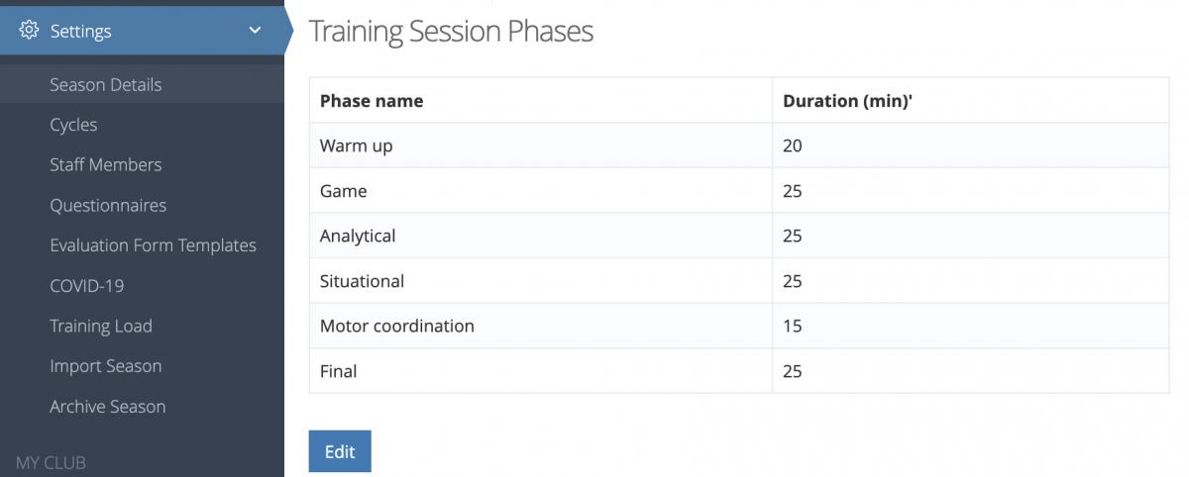
Task: Open Archive Season option
Action: click(107, 407)
